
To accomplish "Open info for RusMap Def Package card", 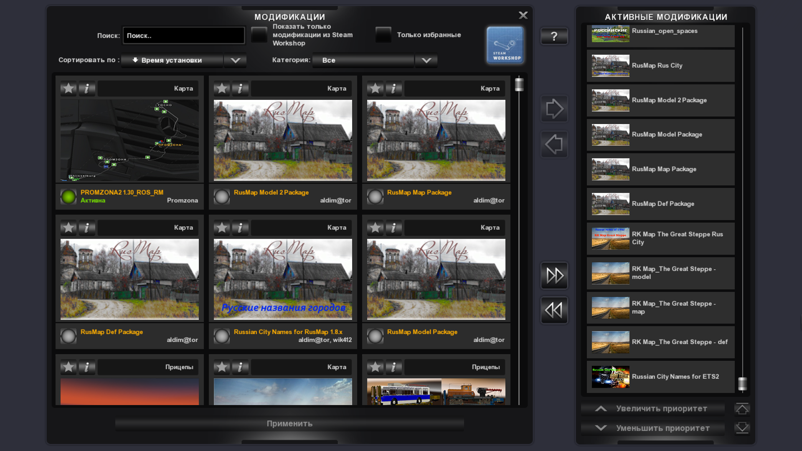I will [x=87, y=228].
